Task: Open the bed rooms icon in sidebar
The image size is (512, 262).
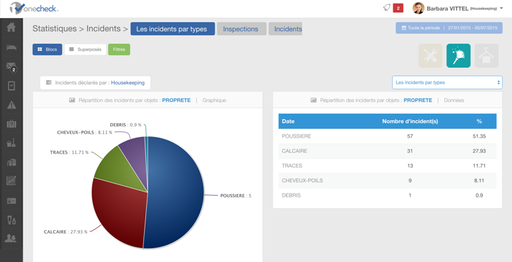Action: 11,47
